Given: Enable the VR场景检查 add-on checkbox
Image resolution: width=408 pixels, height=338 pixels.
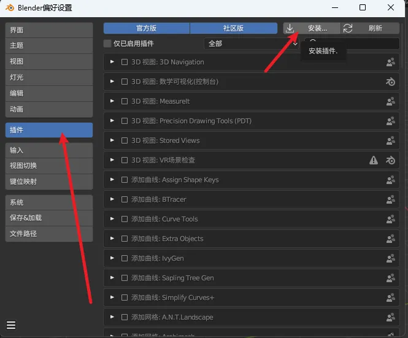Looking at the screenshot, I should click(x=125, y=160).
